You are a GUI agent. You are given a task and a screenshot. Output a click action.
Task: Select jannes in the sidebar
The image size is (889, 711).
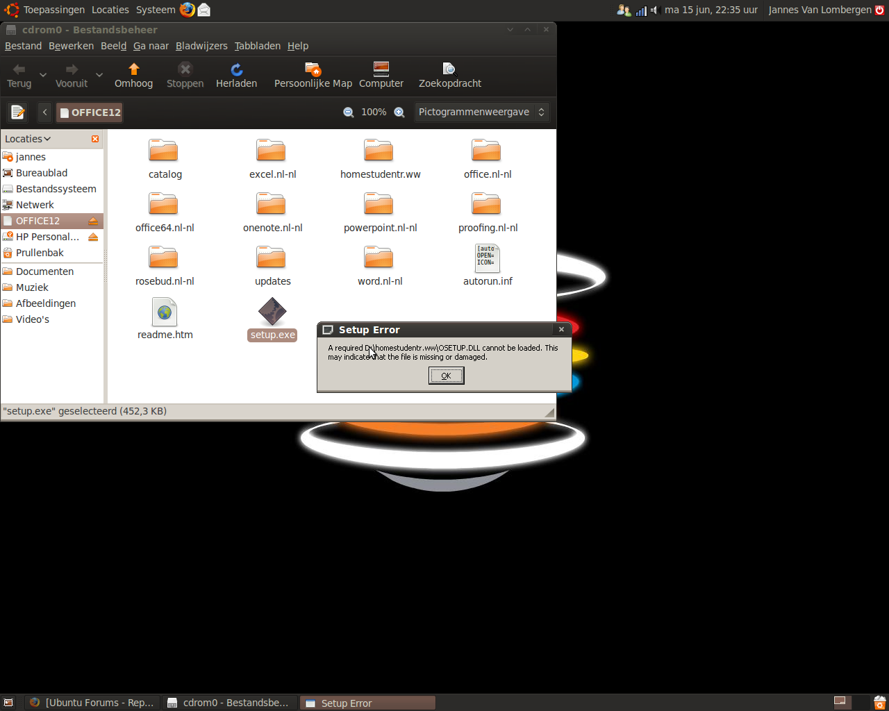point(52,157)
